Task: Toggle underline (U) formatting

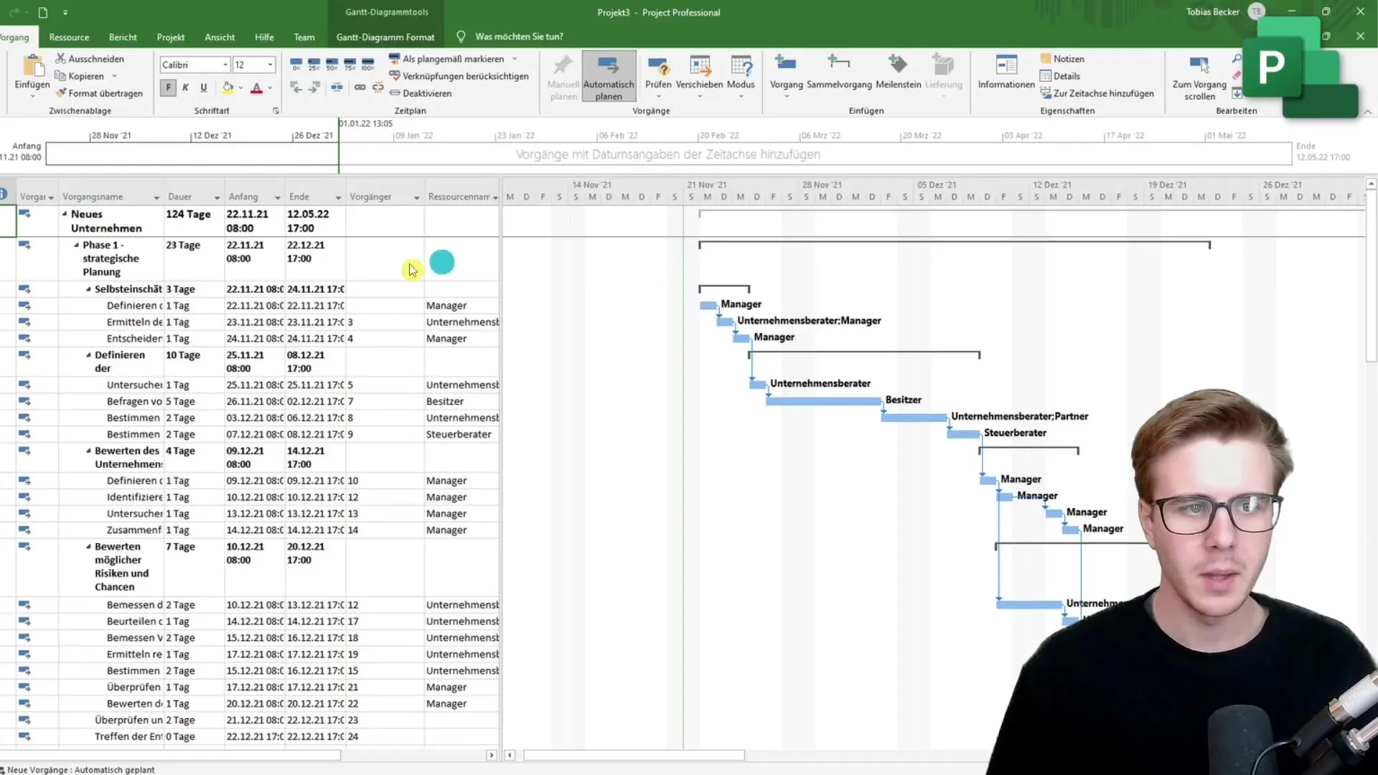Action: [x=204, y=88]
